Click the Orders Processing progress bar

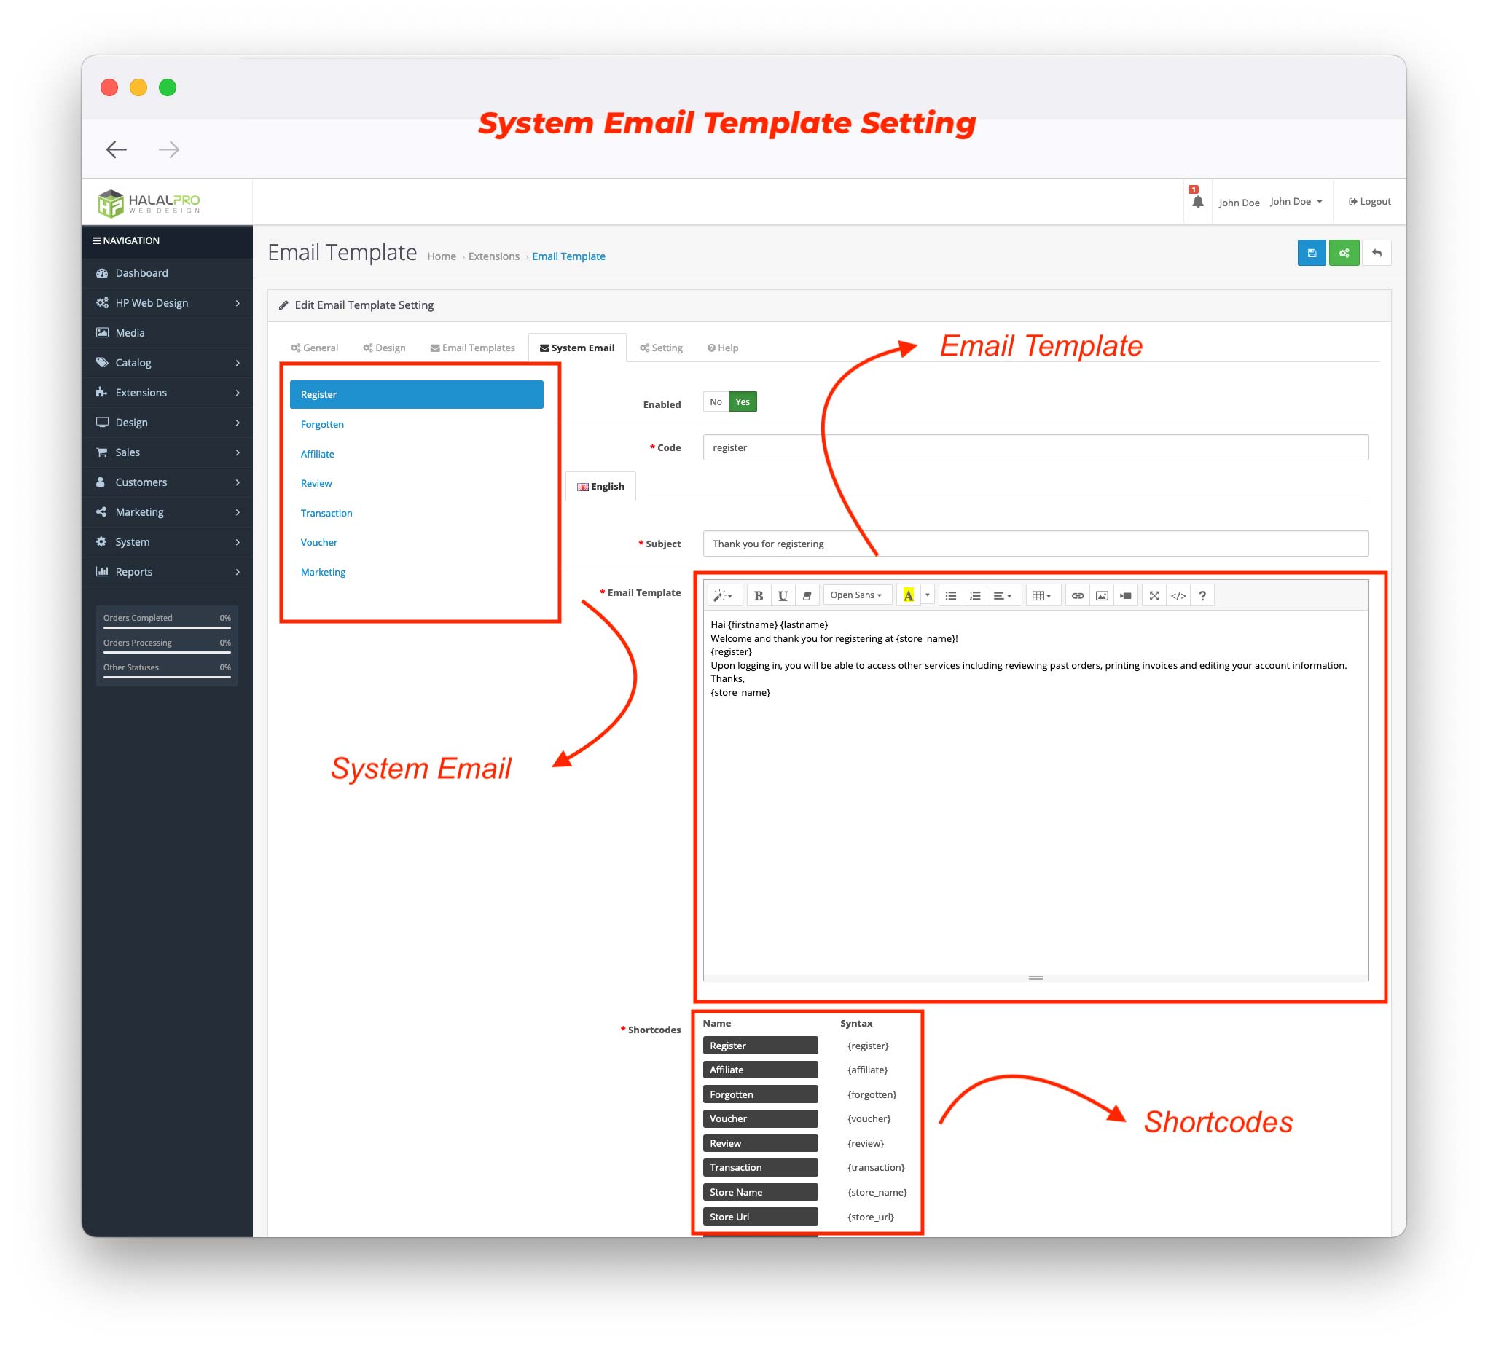[167, 653]
